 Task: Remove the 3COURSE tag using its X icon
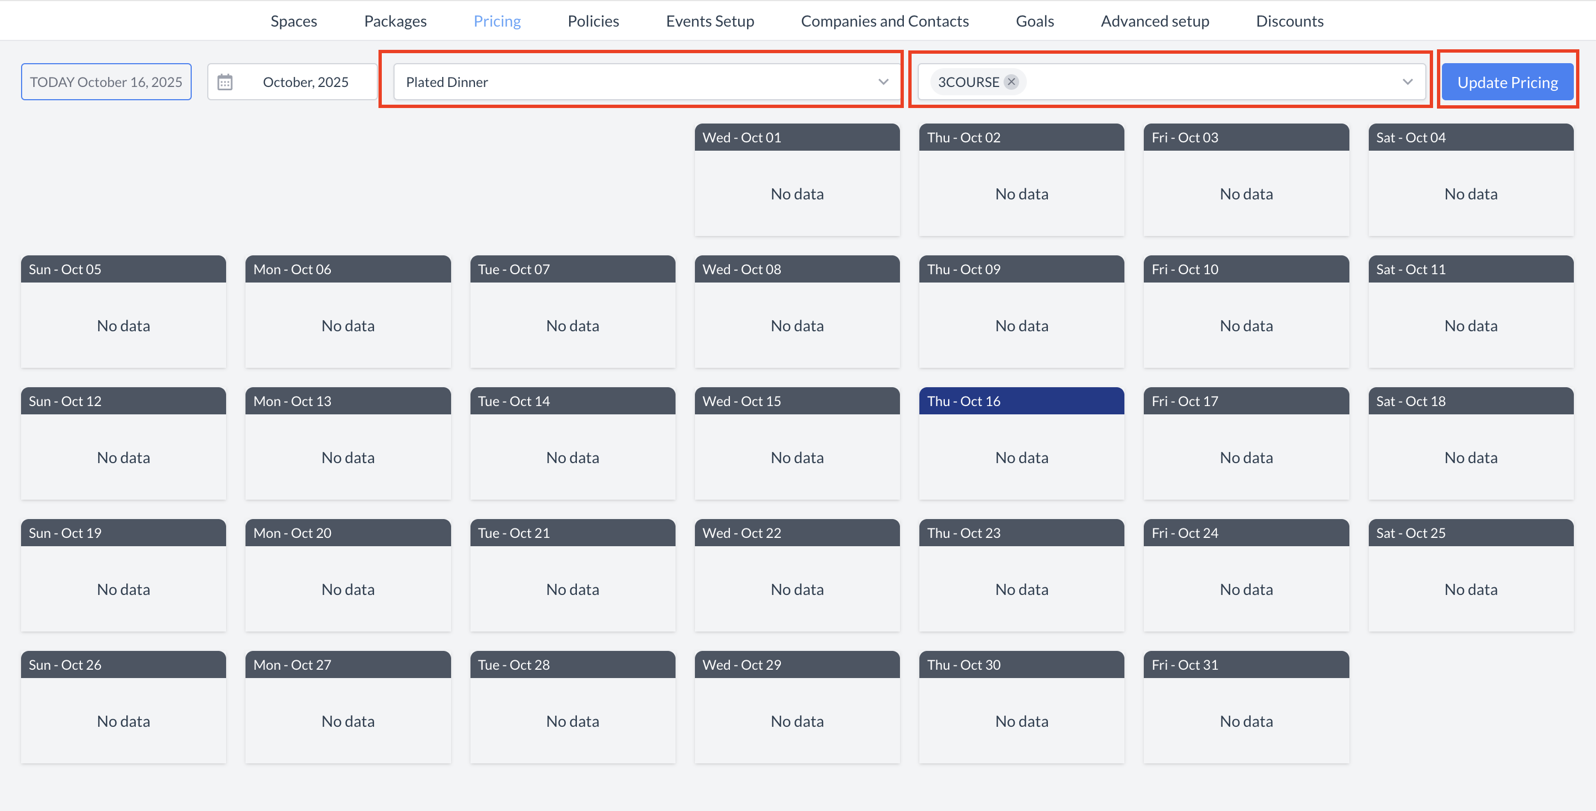coord(1011,81)
